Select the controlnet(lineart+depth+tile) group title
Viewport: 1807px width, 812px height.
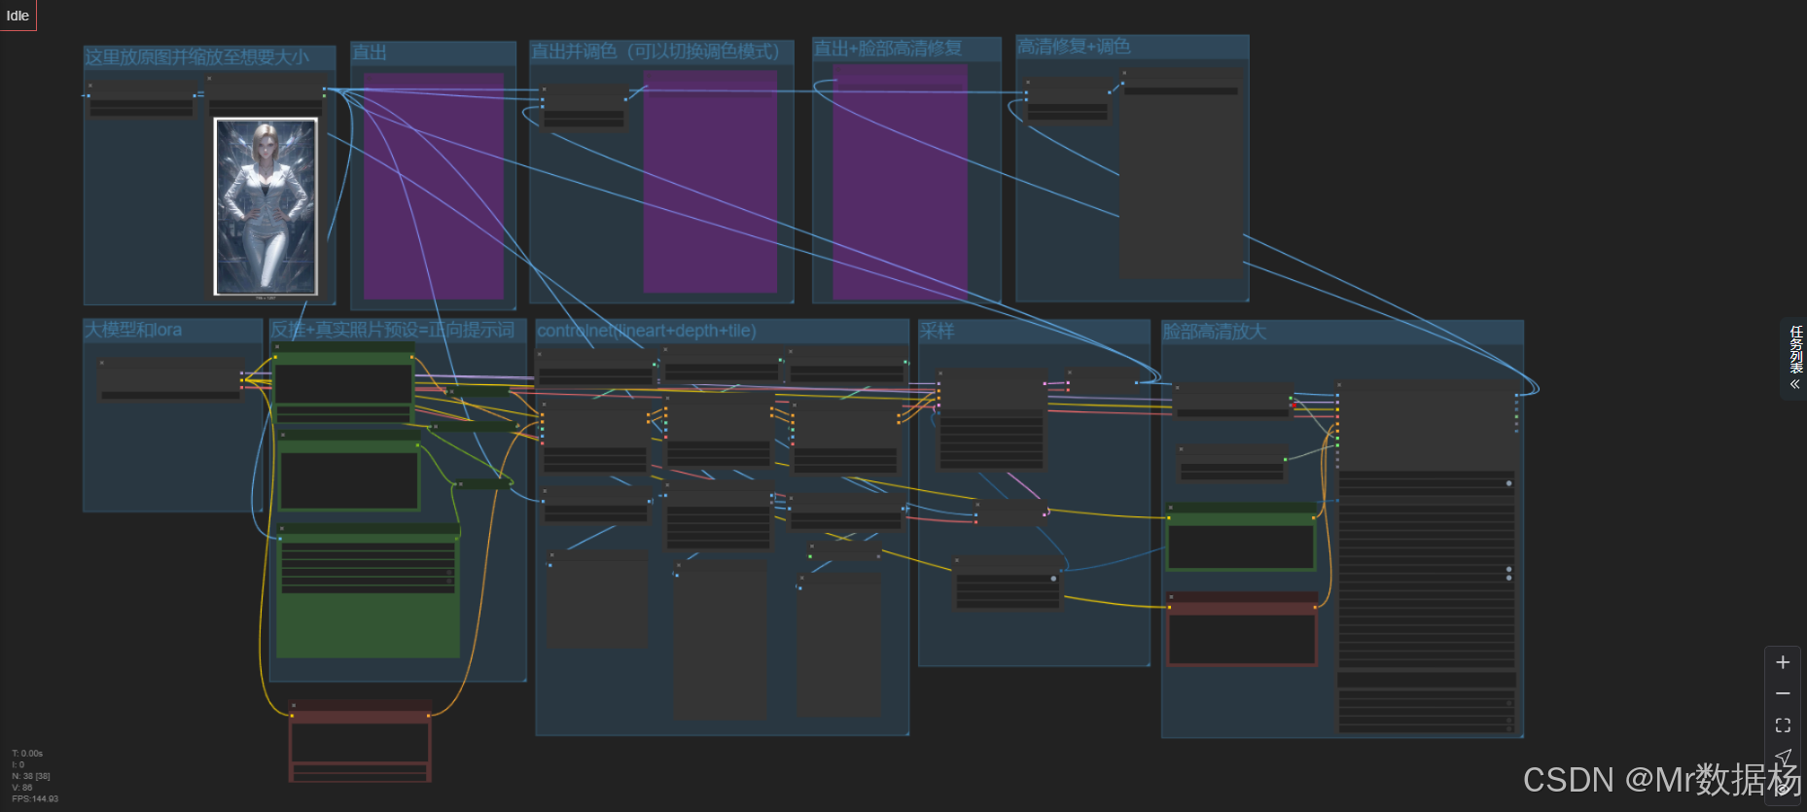pos(647,332)
